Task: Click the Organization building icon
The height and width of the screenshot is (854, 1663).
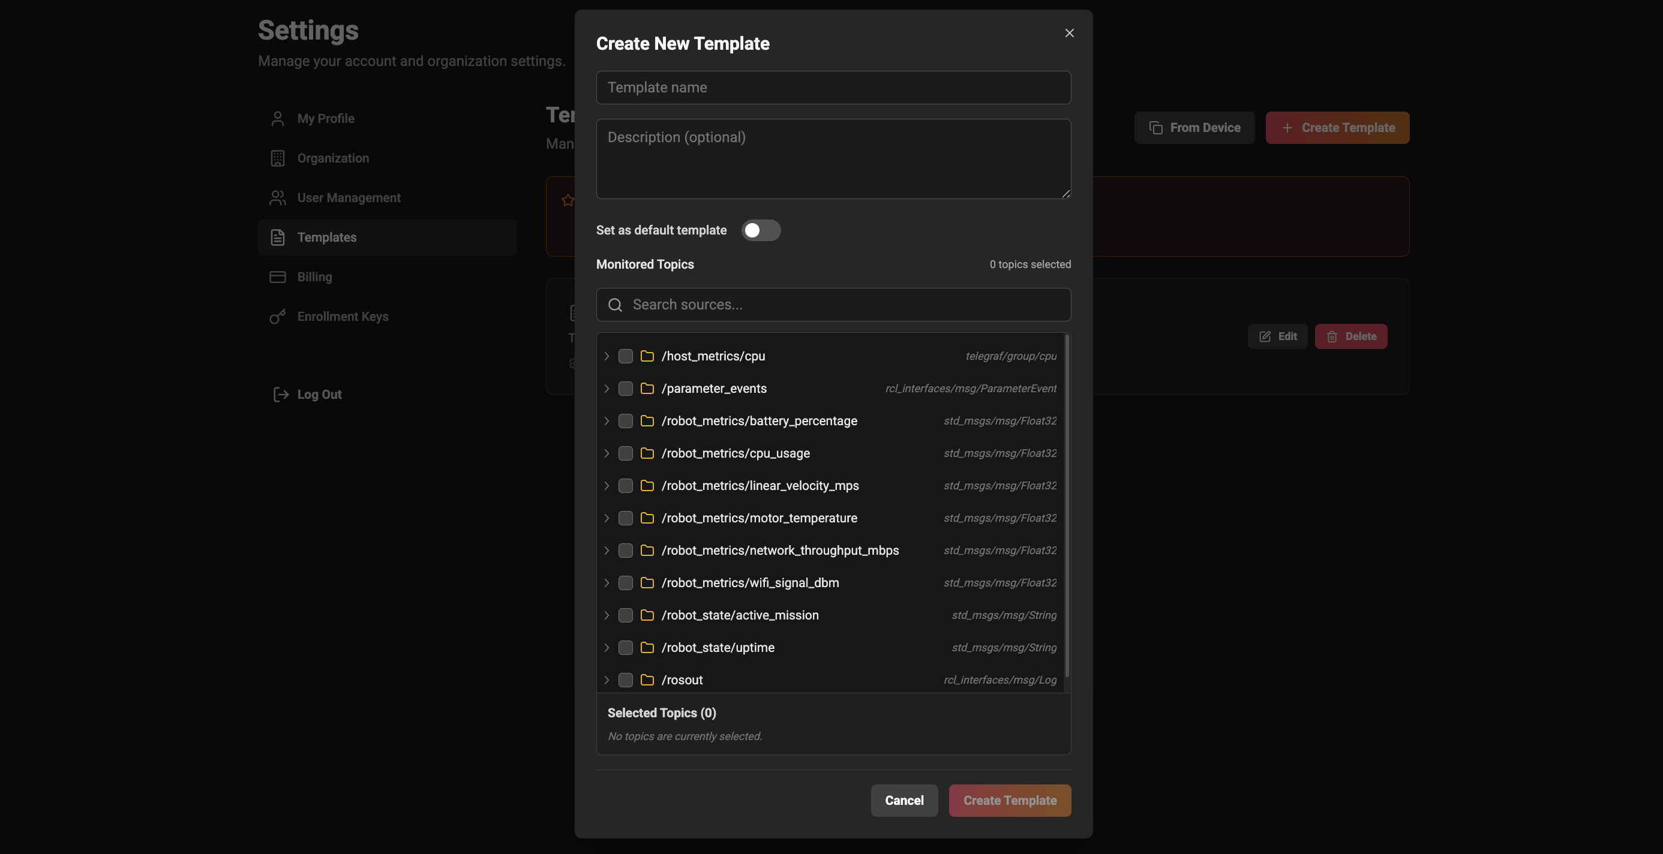Action: 278,158
